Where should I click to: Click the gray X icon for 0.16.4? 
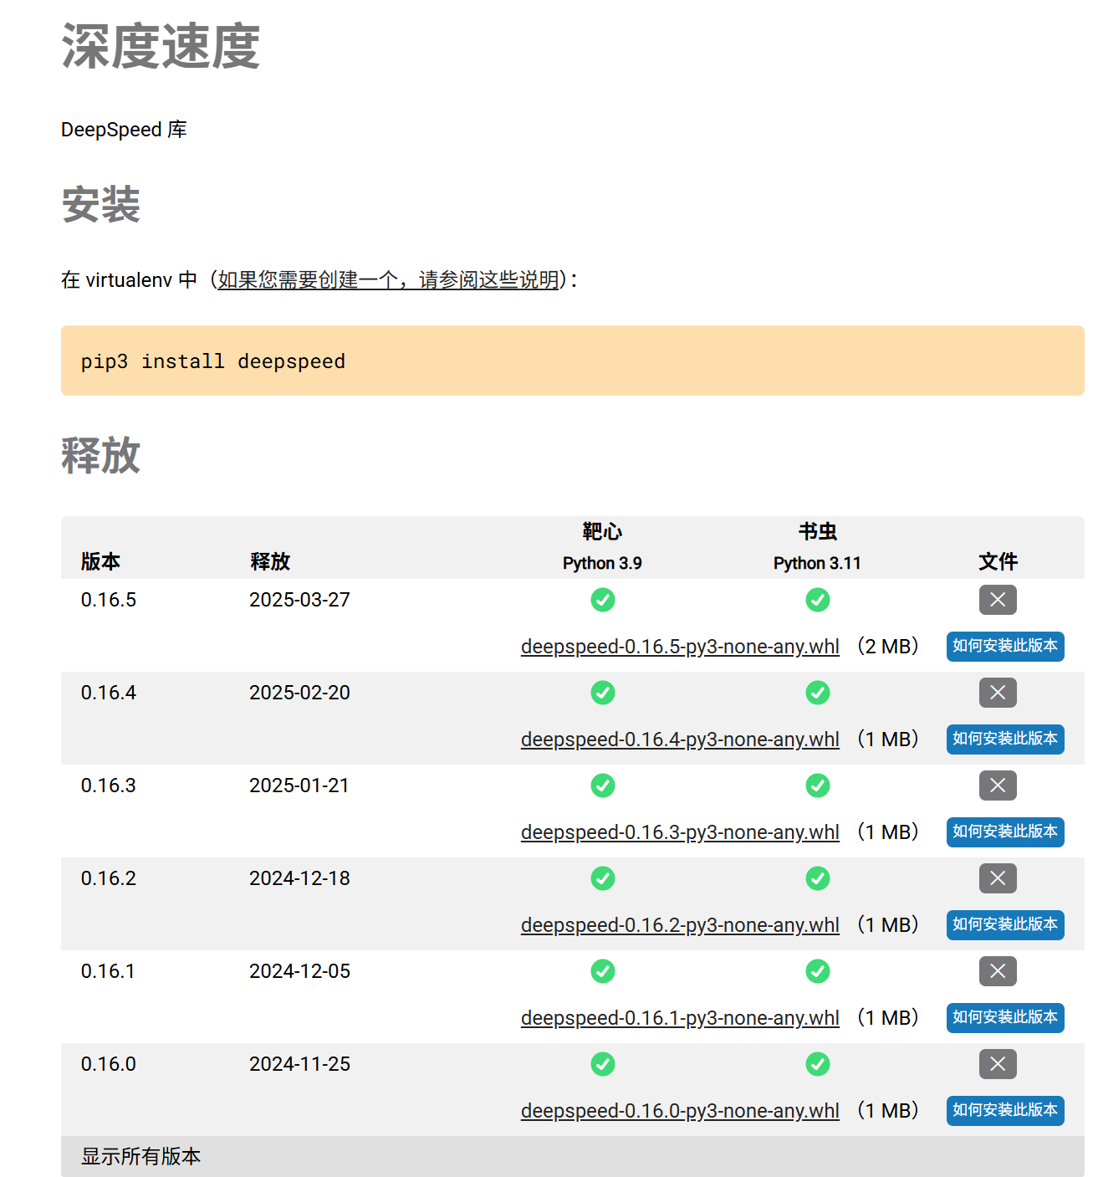coord(998,693)
